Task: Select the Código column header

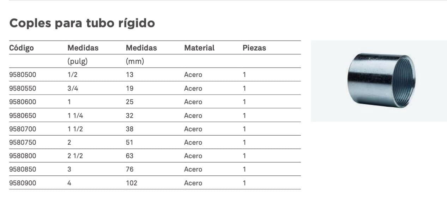Action: pos(22,48)
